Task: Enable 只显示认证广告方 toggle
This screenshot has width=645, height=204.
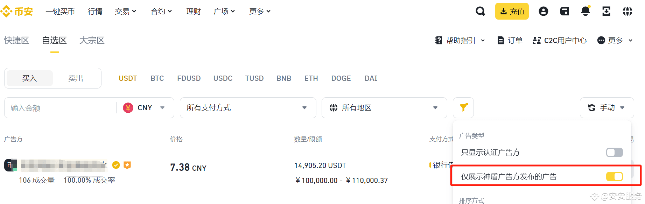Action: point(614,153)
